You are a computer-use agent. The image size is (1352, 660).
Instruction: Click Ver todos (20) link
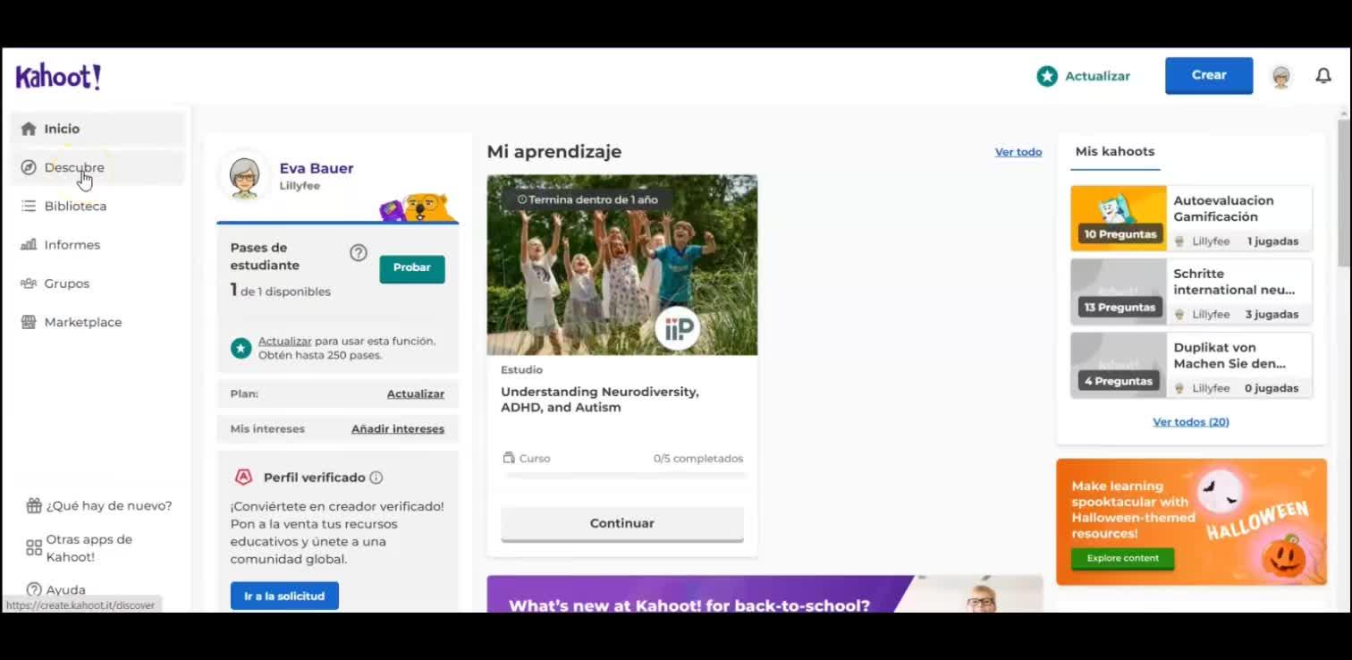(1191, 422)
